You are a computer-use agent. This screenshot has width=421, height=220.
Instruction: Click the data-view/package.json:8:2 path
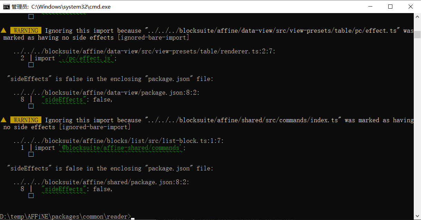(107, 93)
